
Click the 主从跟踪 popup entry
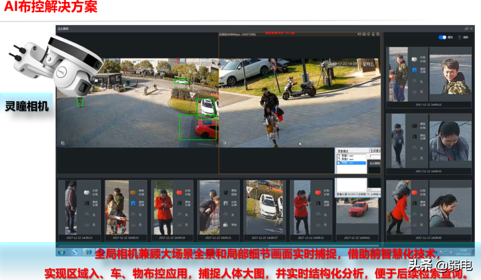tap(375, 163)
